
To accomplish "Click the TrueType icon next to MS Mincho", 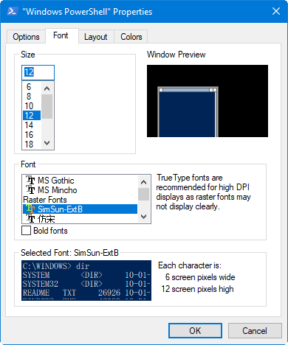I will tap(30, 190).
